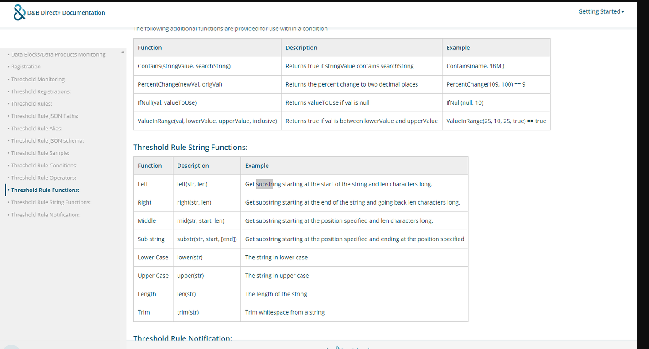Image resolution: width=649 pixels, height=349 pixels.
Task: Select the upper(str) cell
Action: click(x=207, y=276)
